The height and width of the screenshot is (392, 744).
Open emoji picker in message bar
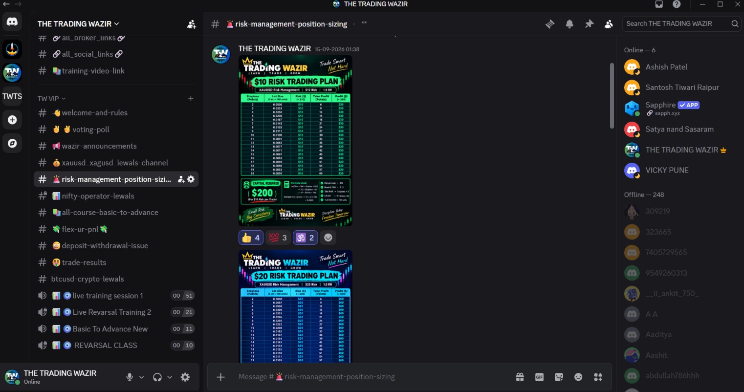coord(578,377)
